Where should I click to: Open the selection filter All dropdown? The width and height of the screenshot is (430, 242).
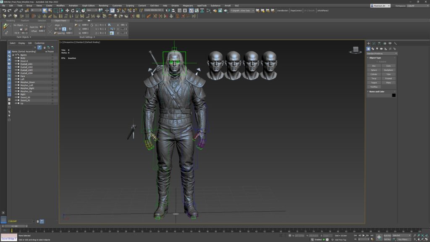[x=36, y=10]
